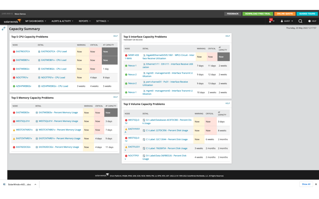Open Help link in CPU Capacity panel
Viewport: 319px width, 199px height.
115,36
